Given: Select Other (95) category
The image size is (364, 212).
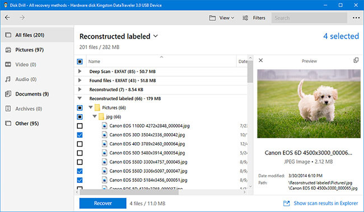Looking at the screenshot, I should [37, 124].
